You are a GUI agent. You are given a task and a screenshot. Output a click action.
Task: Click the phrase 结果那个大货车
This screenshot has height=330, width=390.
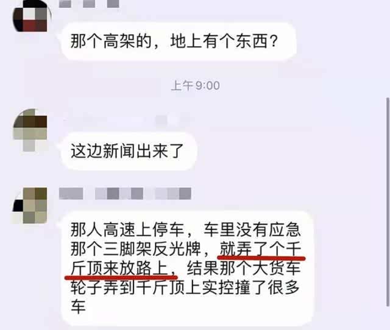click(244, 268)
